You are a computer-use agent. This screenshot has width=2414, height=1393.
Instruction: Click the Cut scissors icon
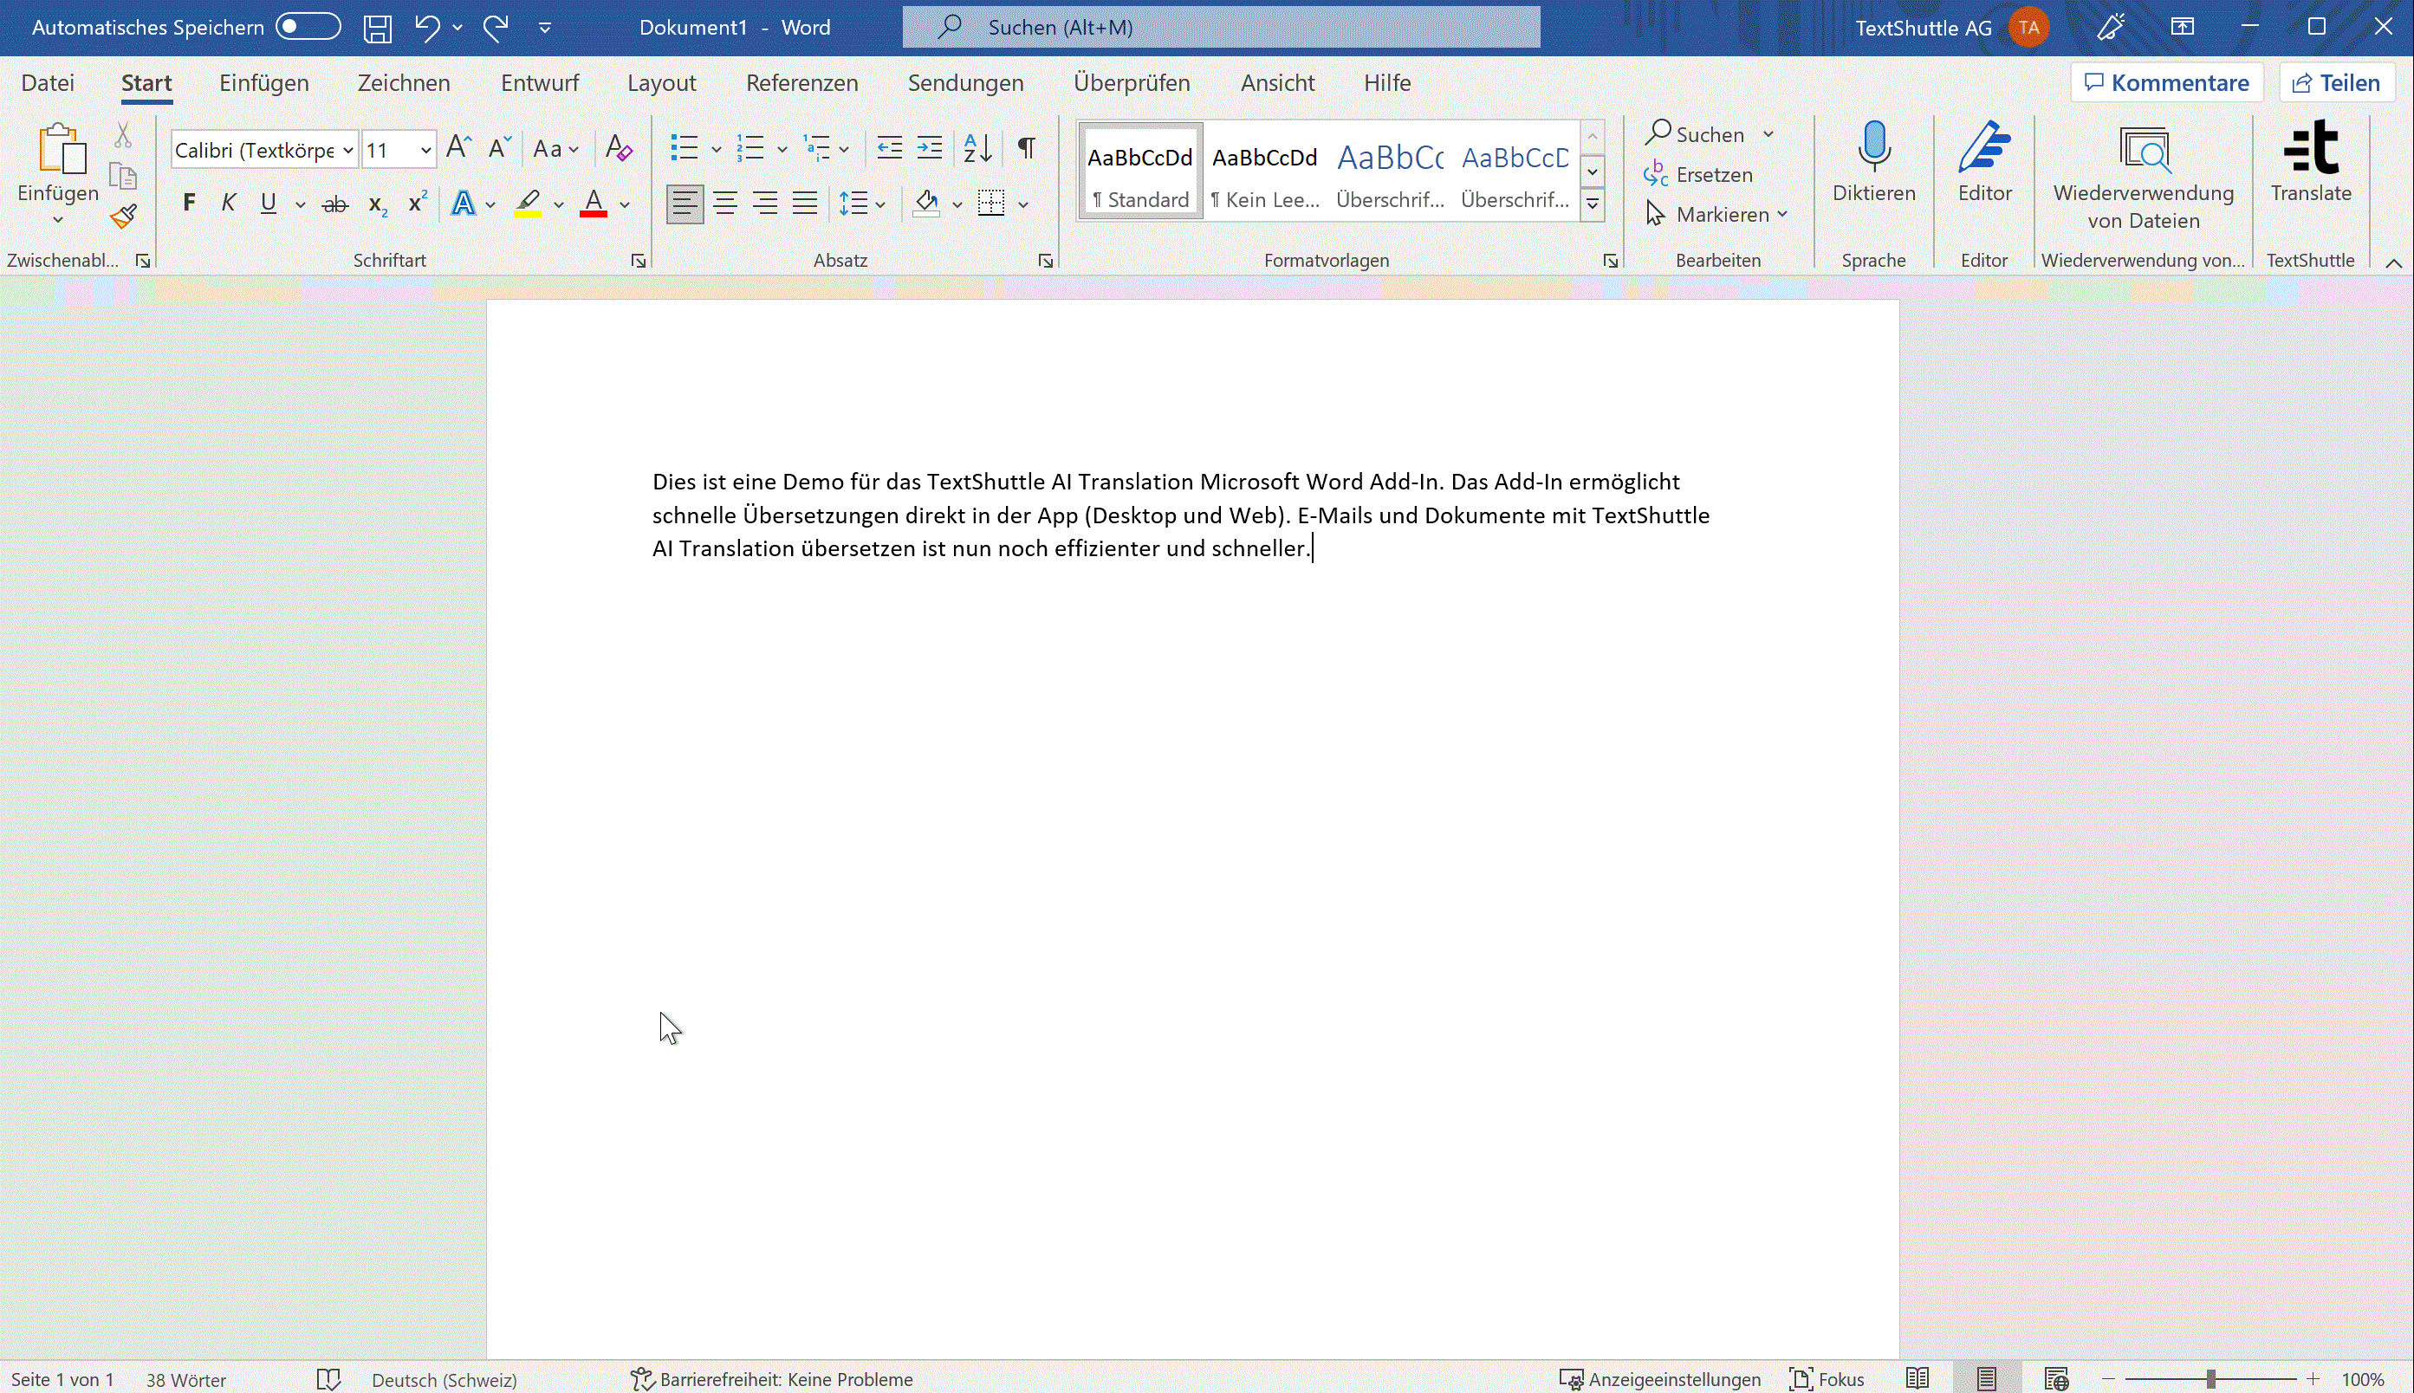[122, 135]
